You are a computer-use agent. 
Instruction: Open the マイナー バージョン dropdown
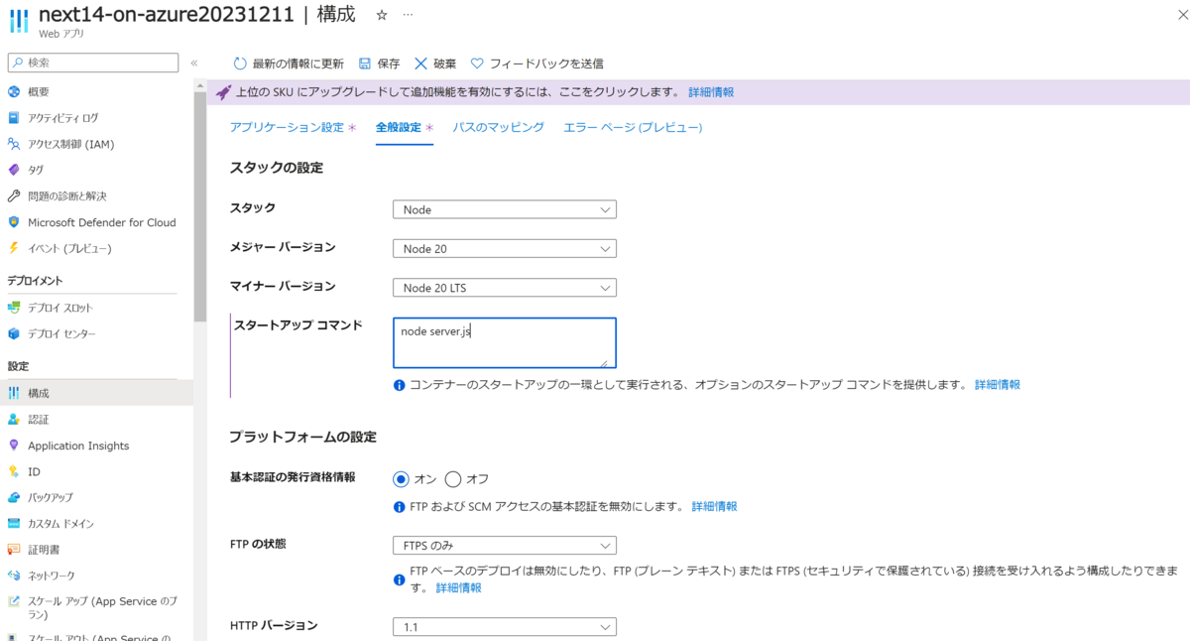click(x=505, y=288)
